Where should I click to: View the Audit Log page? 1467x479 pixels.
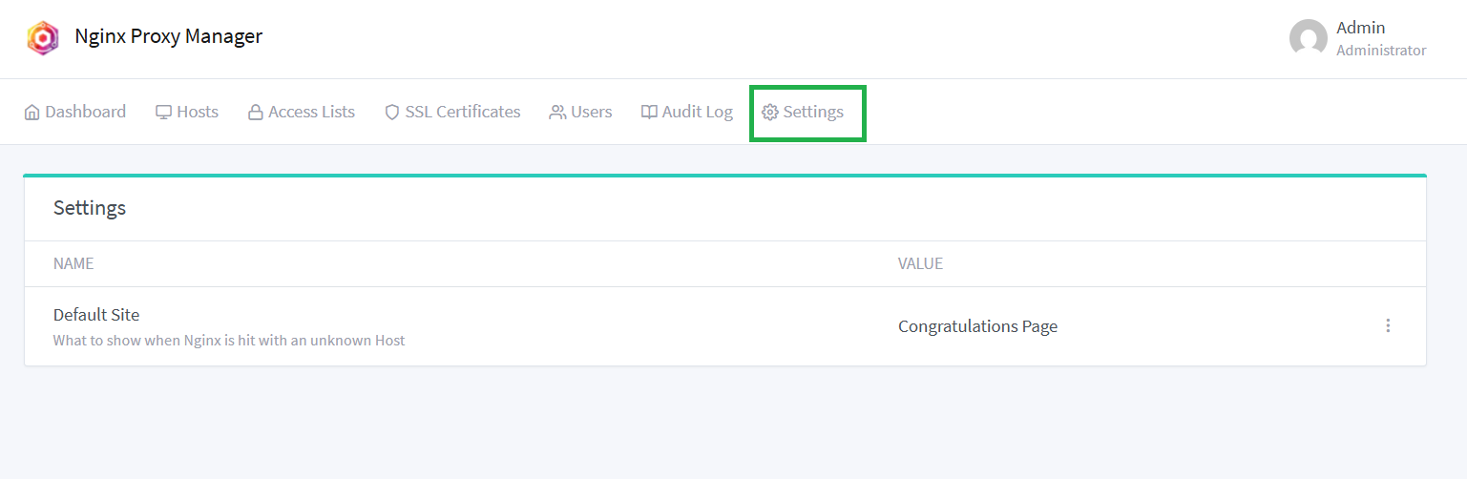pos(687,113)
